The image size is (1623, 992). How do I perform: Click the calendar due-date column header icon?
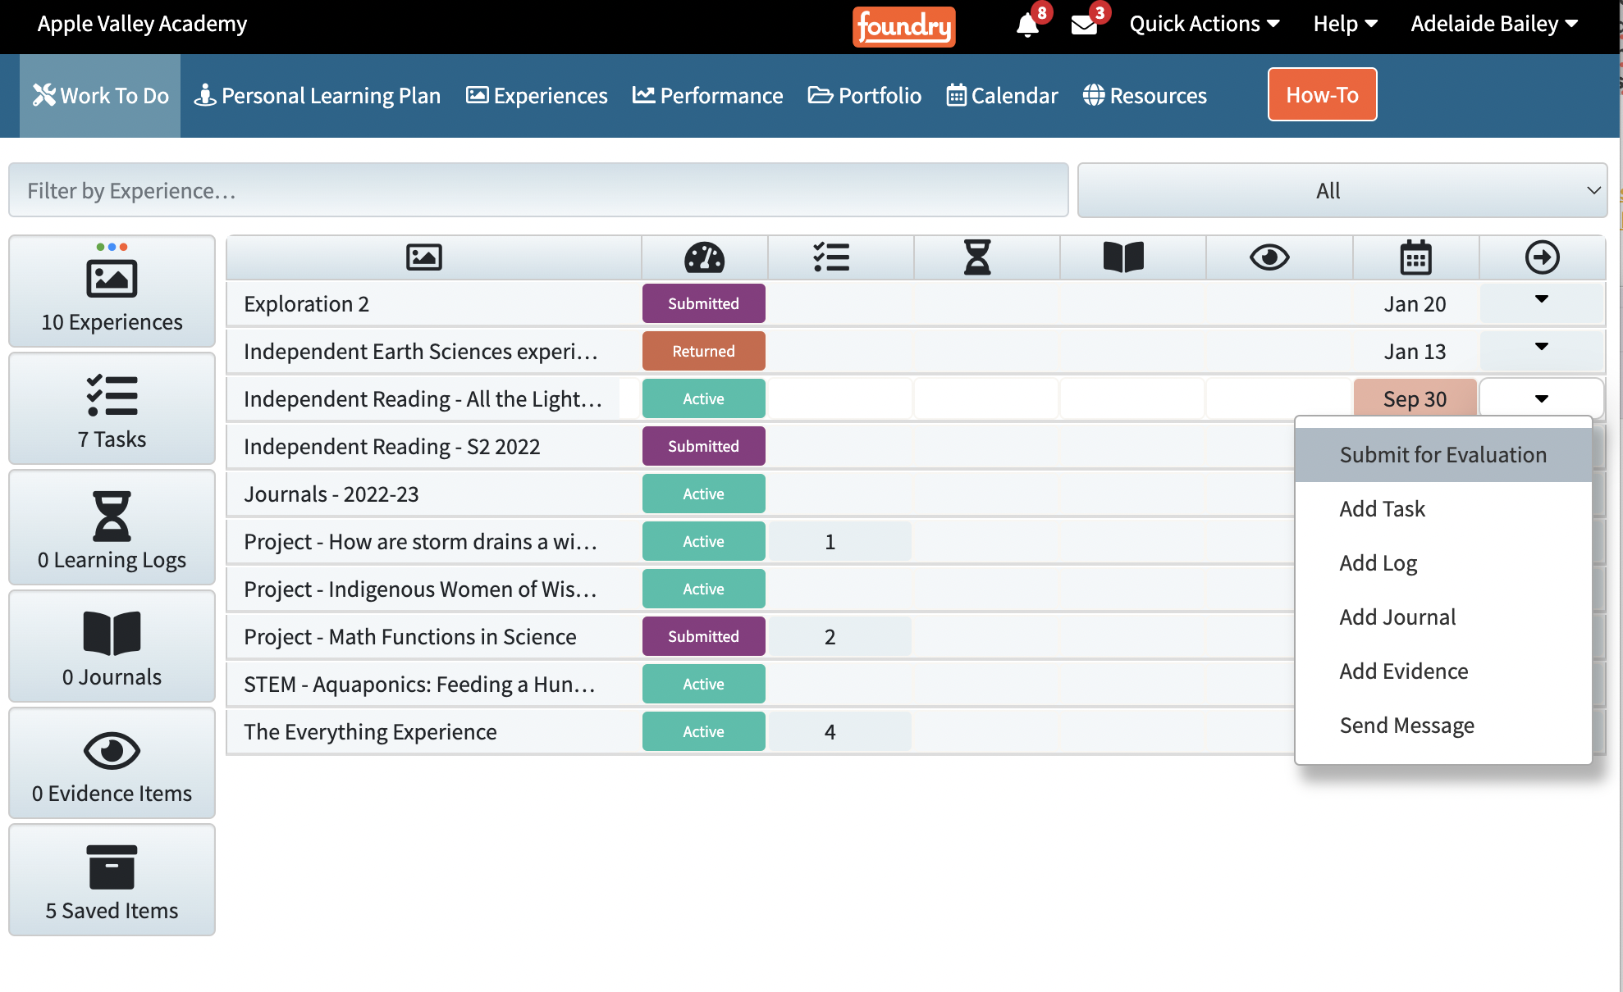(1415, 257)
